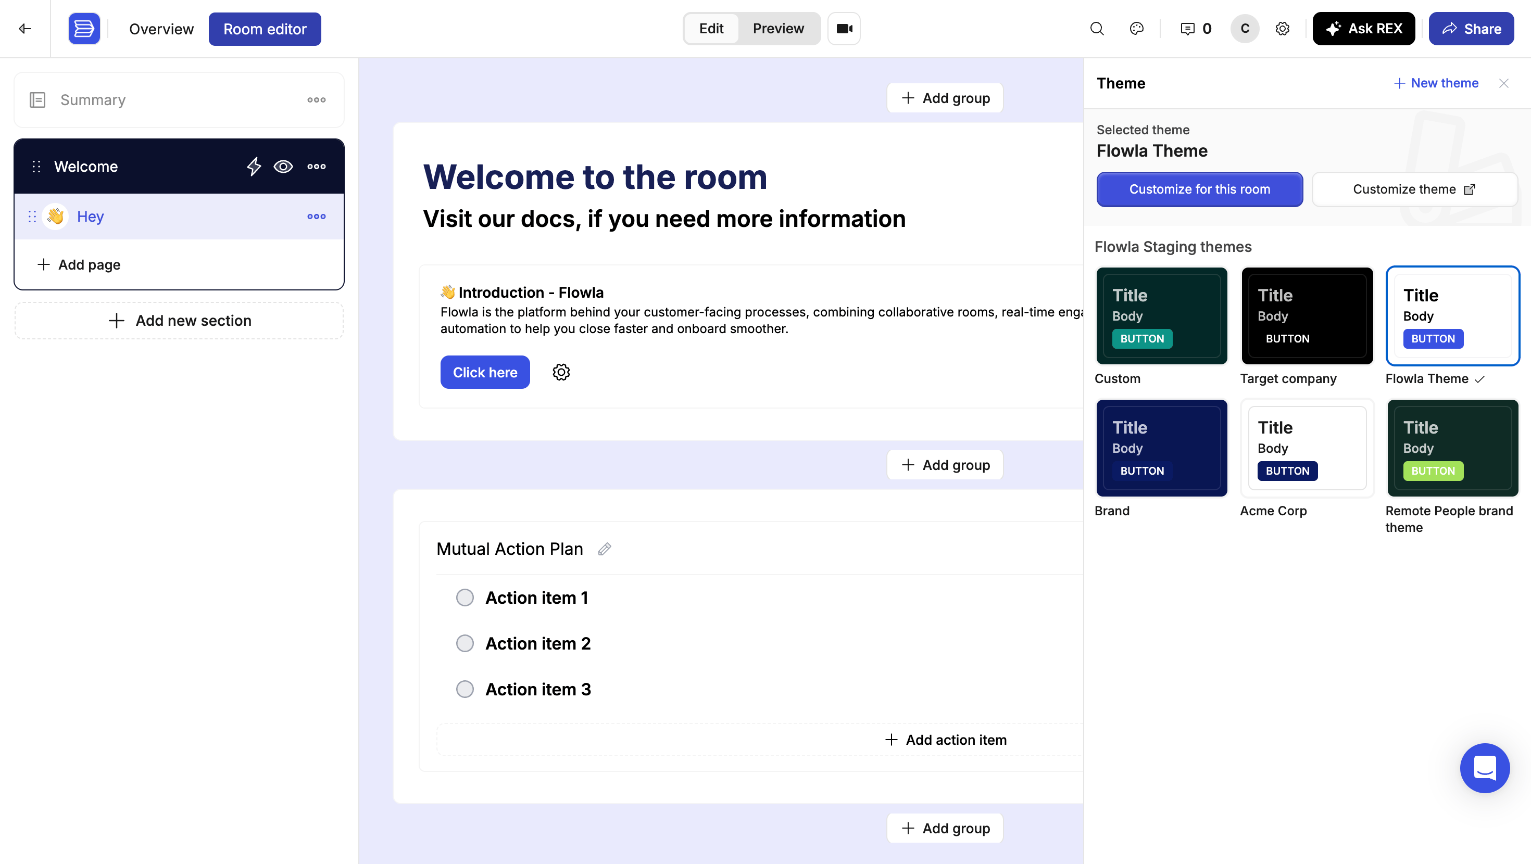
Task: Click the Share button
Action: click(x=1471, y=29)
